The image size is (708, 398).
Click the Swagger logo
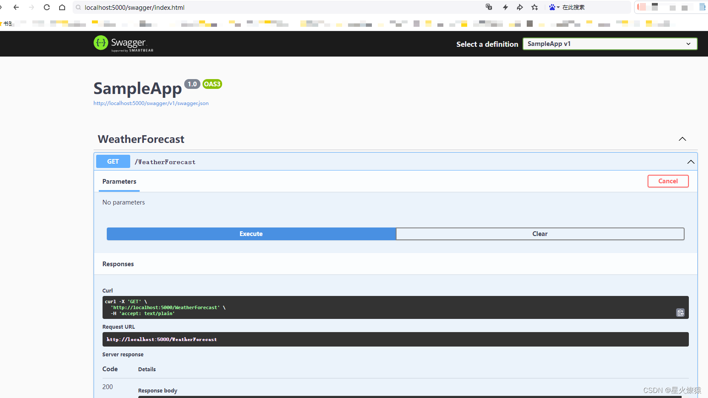[x=123, y=43]
